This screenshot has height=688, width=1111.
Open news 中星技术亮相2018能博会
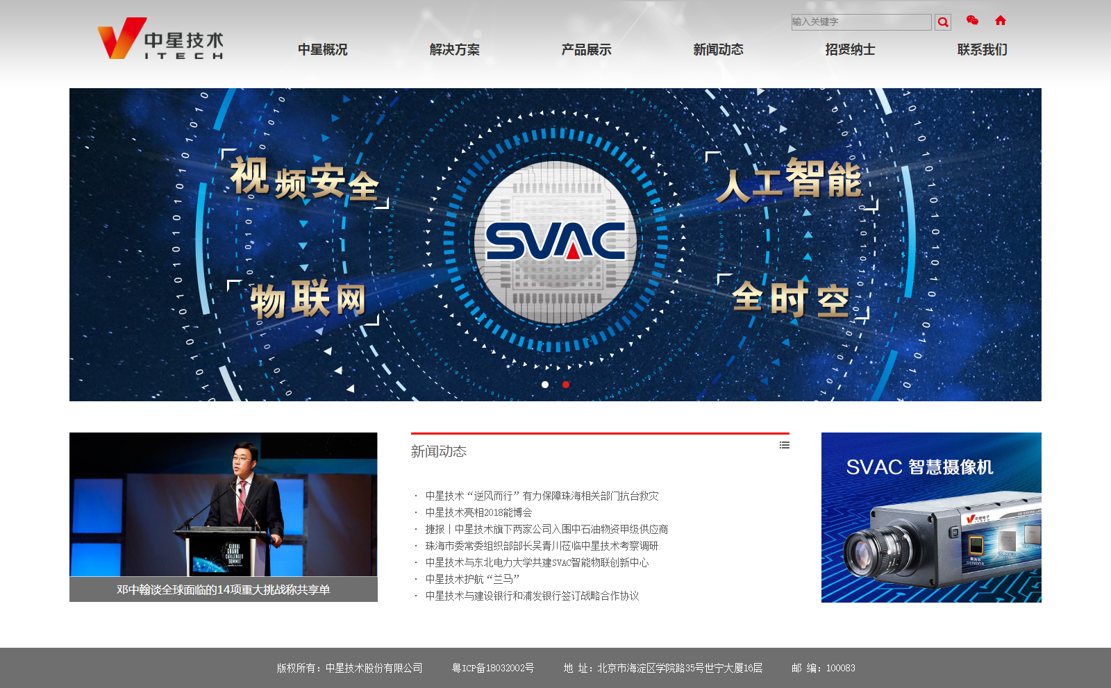pos(478,512)
